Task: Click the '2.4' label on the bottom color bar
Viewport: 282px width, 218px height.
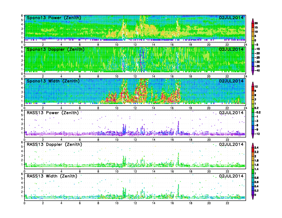Action: 256,148
